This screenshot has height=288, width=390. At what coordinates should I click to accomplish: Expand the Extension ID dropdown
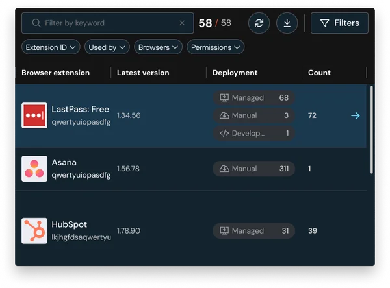coord(51,47)
